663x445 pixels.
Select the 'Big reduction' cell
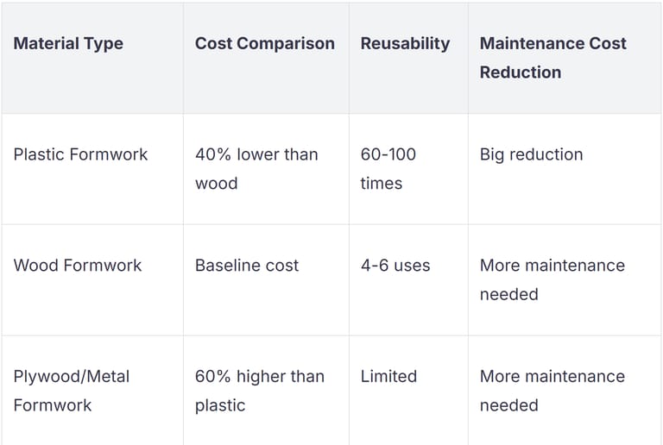click(531, 154)
